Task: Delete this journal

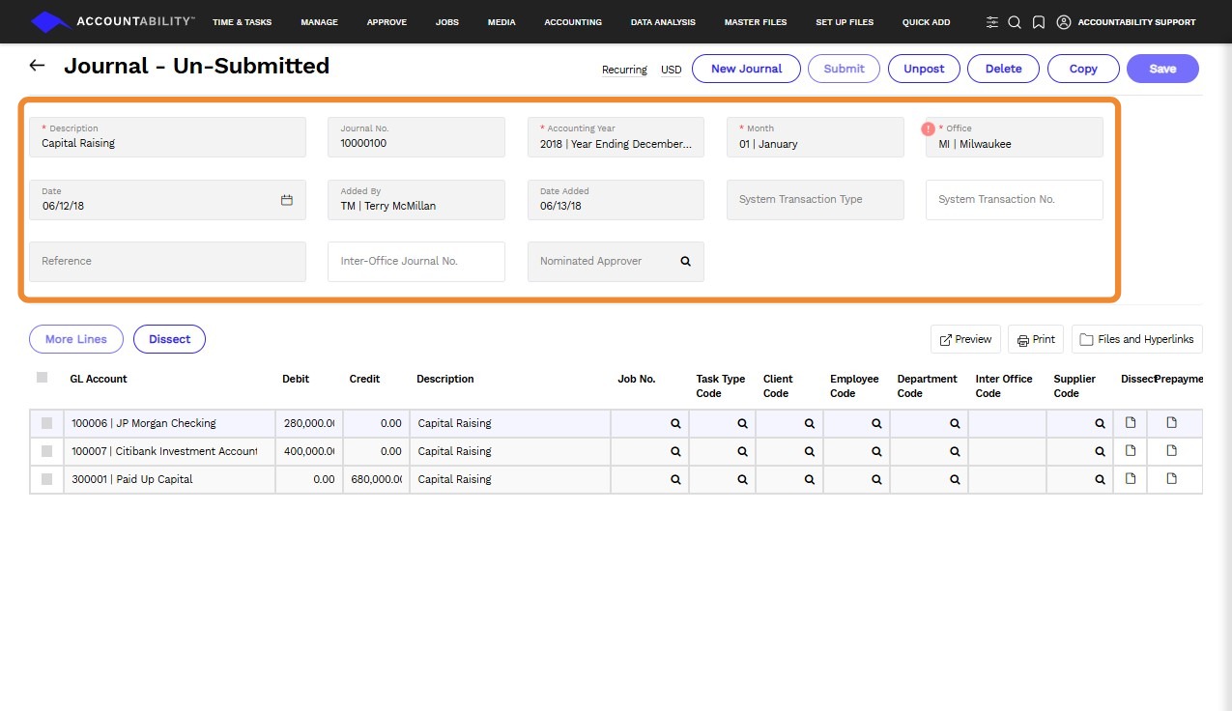Action: (x=1003, y=69)
